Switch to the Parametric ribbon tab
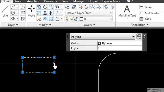Viewport: 164px width, 92px height. click(51, 1)
